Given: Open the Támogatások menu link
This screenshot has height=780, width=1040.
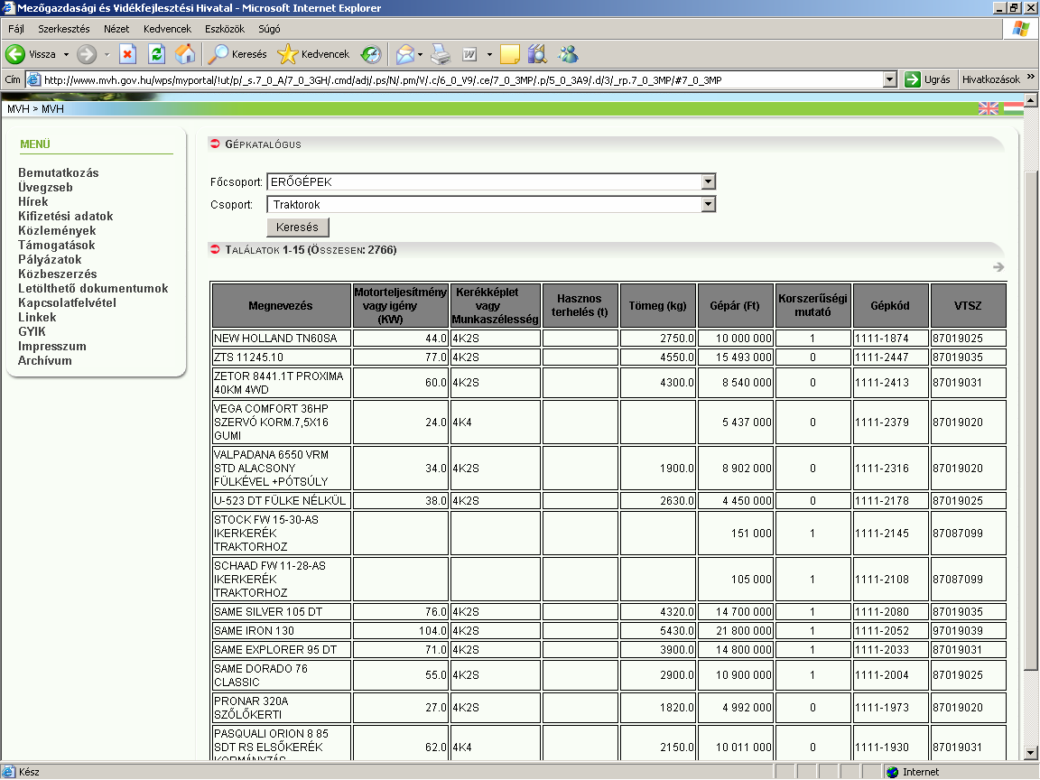Looking at the screenshot, I should point(56,245).
